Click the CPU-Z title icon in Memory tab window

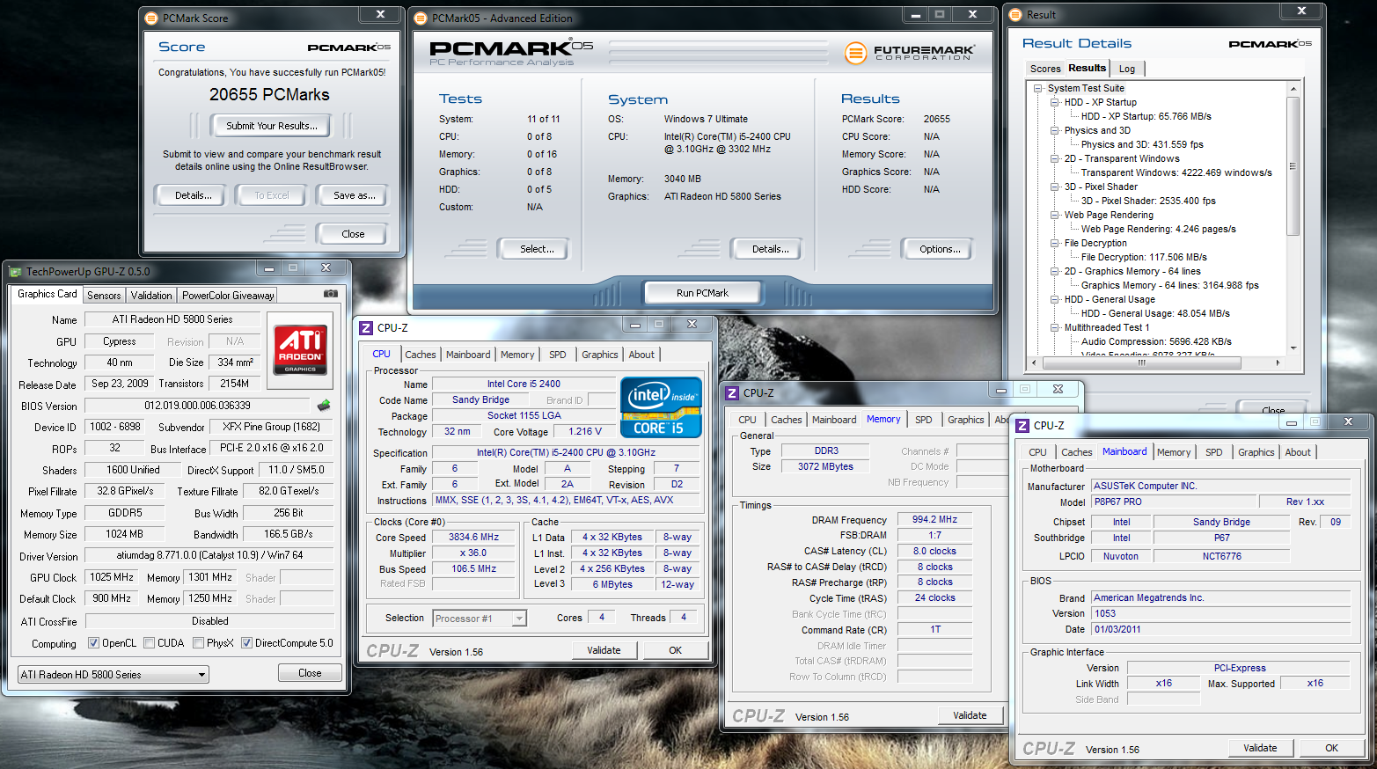pos(732,392)
